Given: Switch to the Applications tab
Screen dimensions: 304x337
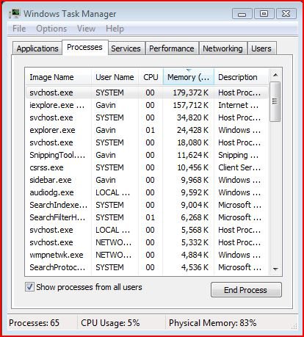Looking at the screenshot, I should [x=37, y=48].
